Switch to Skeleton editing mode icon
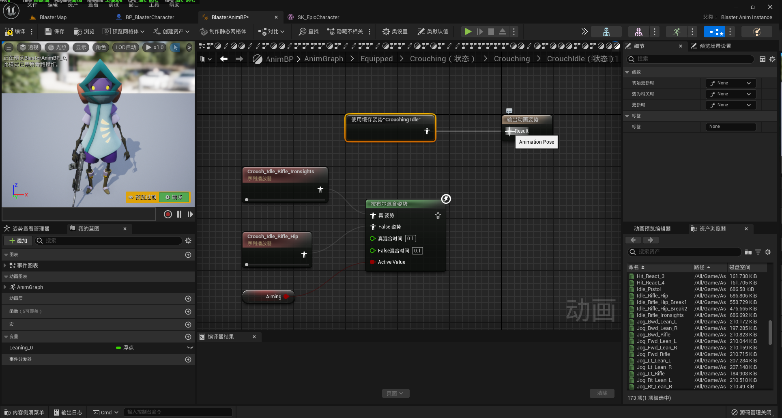 (606, 32)
